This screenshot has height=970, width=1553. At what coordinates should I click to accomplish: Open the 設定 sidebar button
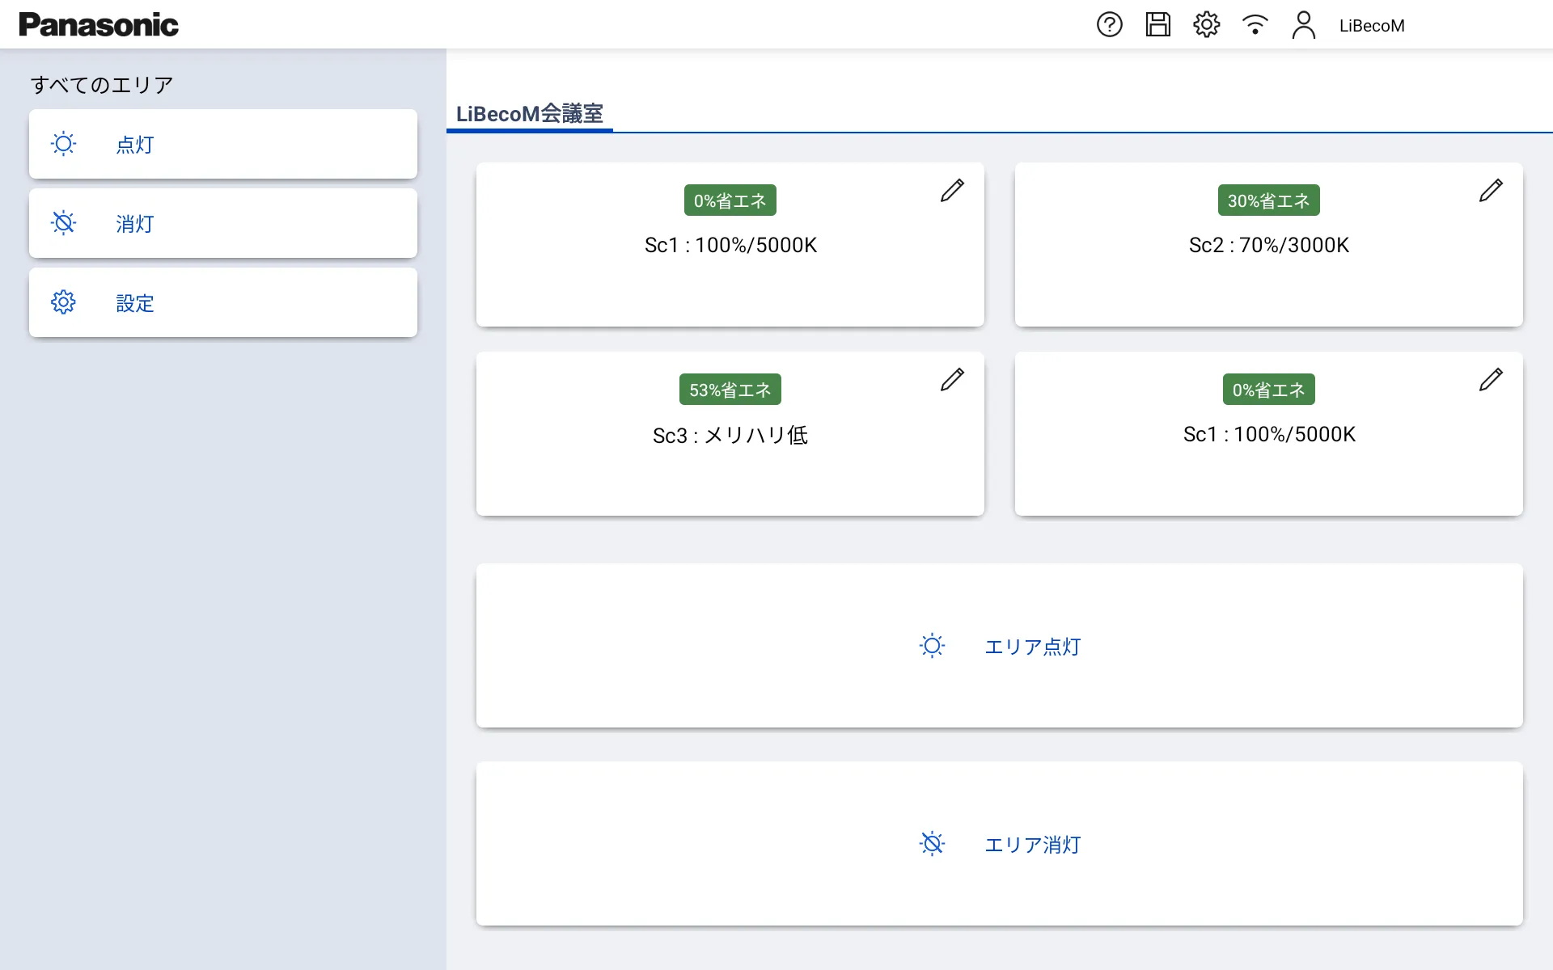tap(223, 303)
